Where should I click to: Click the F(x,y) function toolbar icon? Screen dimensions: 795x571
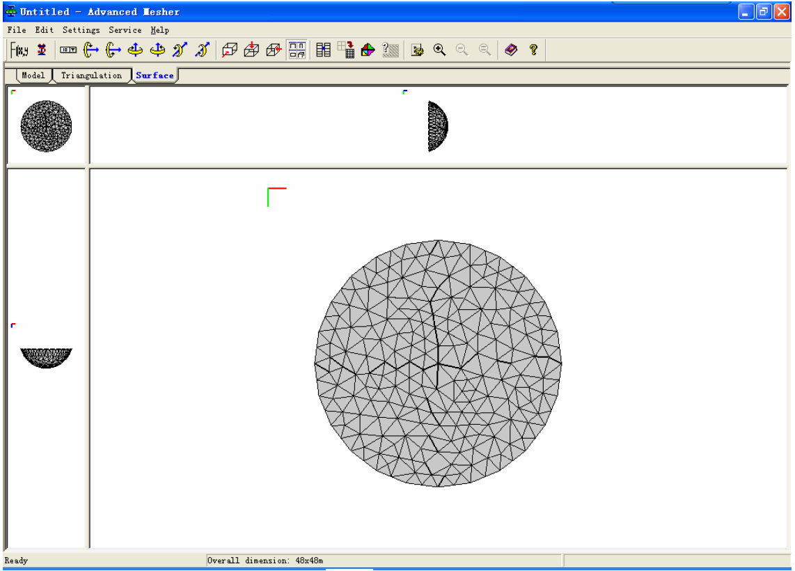pyautogui.click(x=19, y=49)
